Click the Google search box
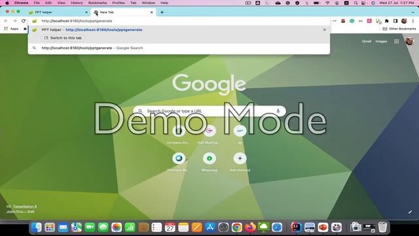Viewport: 419px width, 236px height. [x=209, y=111]
